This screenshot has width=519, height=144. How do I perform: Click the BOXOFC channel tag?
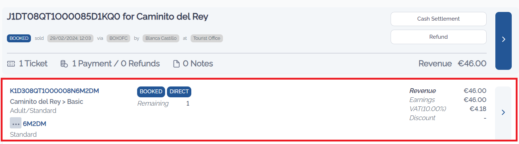tap(119, 38)
